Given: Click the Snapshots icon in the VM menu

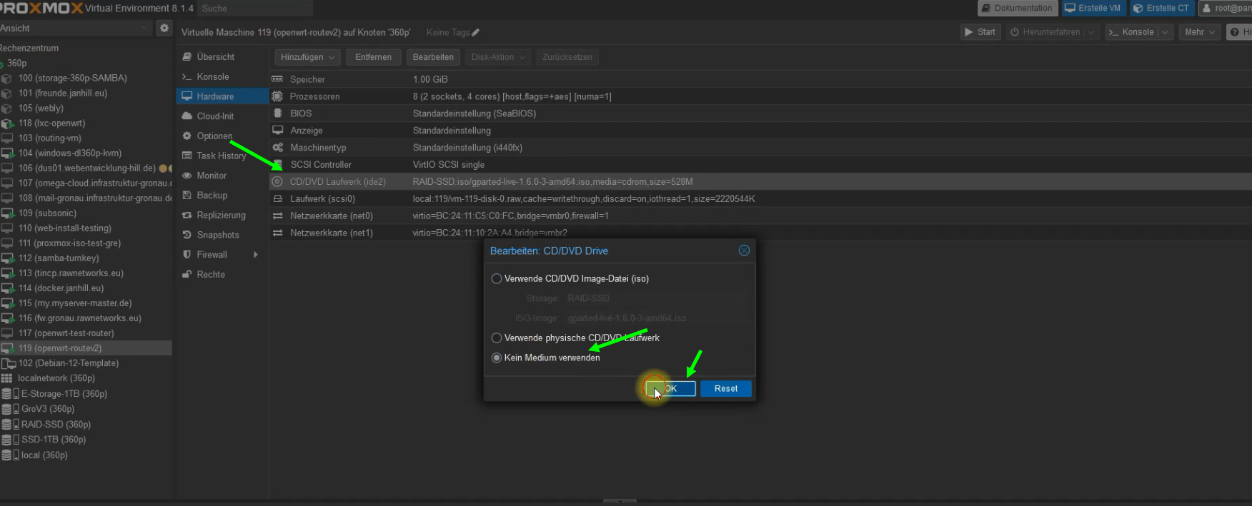Looking at the screenshot, I should point(187,235).
